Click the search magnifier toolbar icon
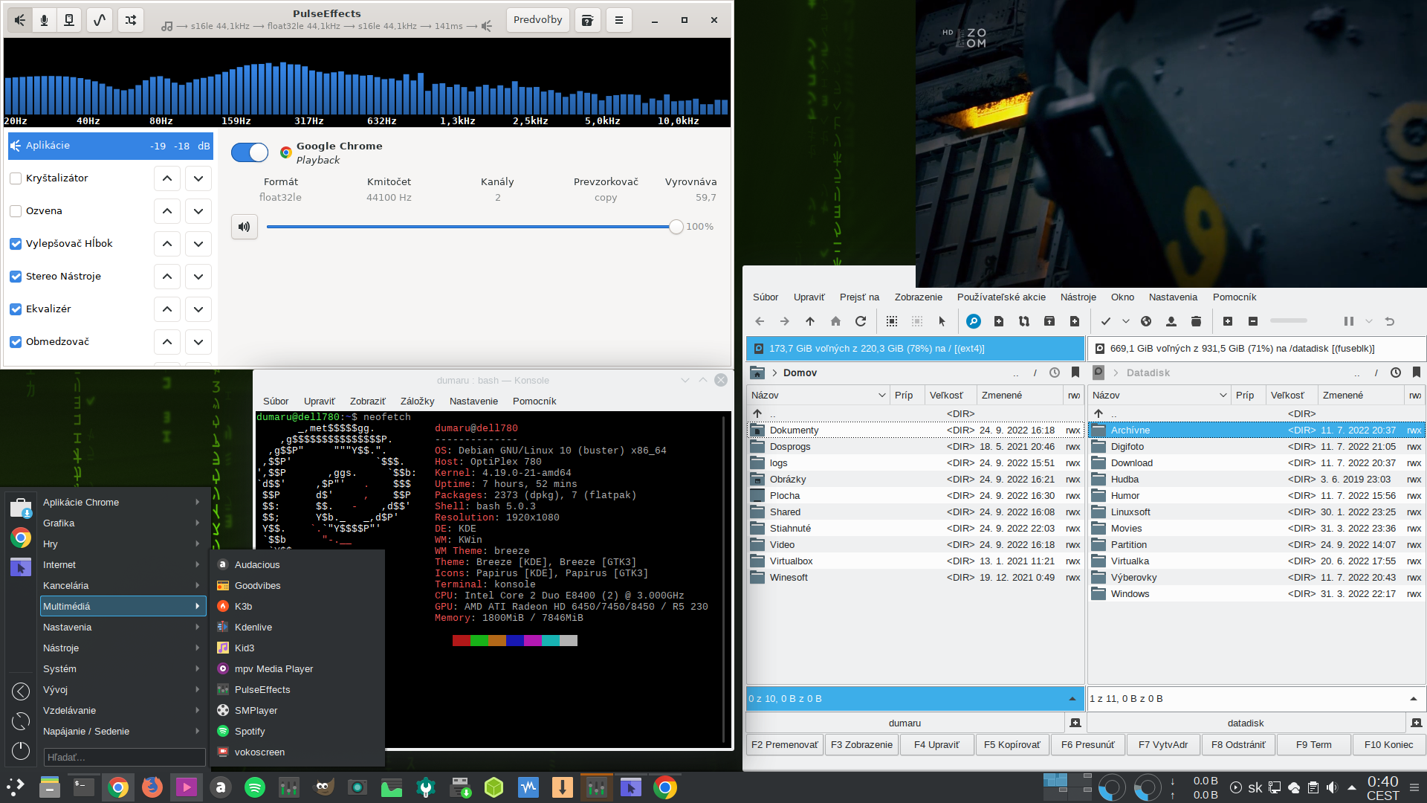Screen dimensions: 1427x803 [x=973, y=321]
